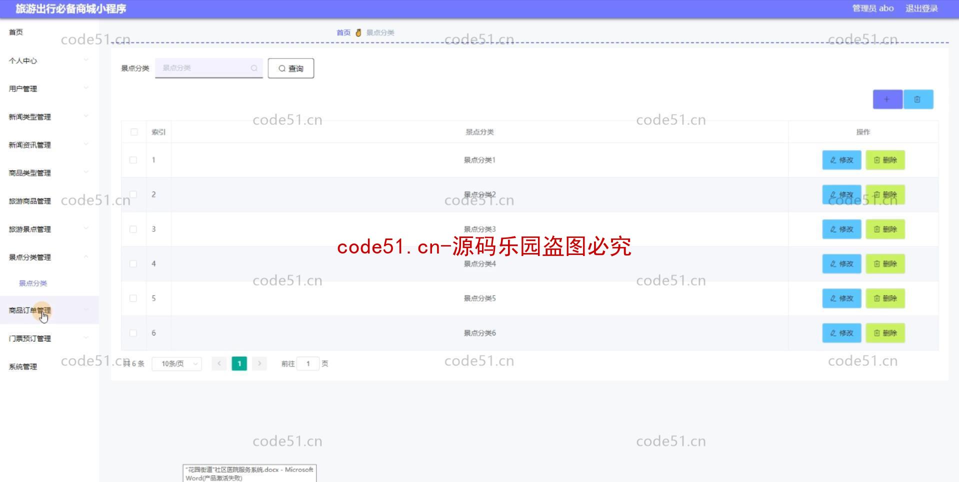Click the 查询 search button
Image resolution: width=959 pixels, height=482 pixels.
[x=291, y=68]
